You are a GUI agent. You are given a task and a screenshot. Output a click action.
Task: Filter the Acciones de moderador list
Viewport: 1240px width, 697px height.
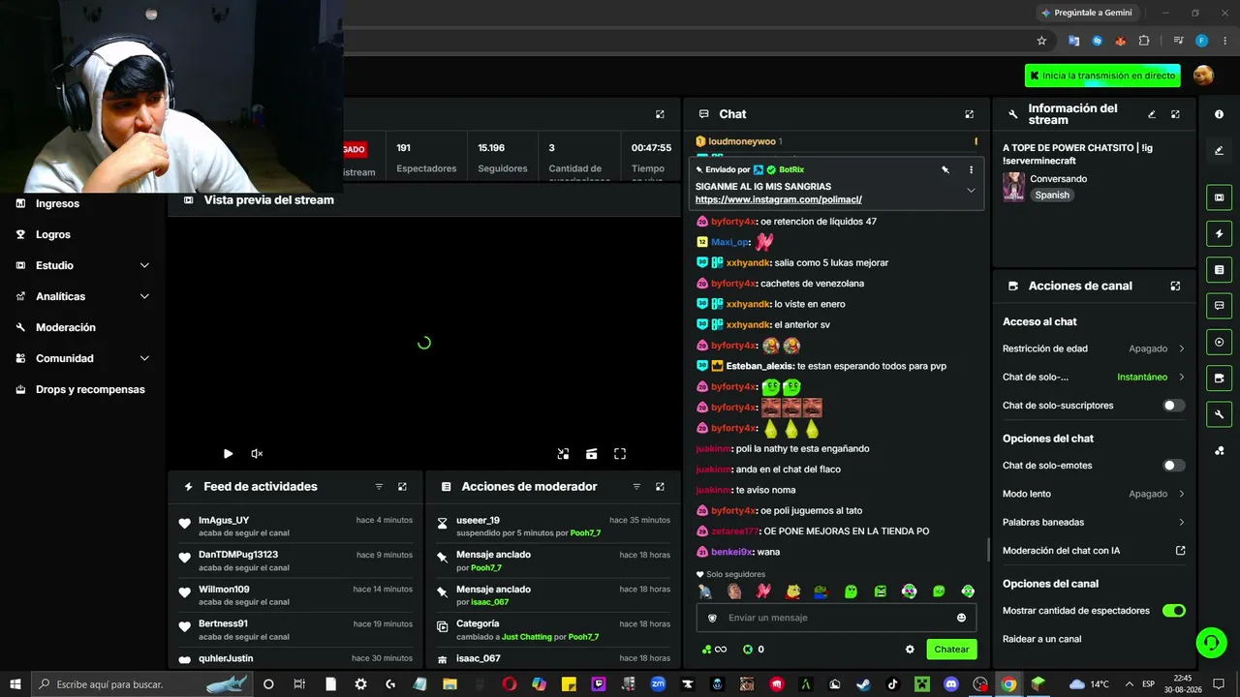(x=636, y=487)
